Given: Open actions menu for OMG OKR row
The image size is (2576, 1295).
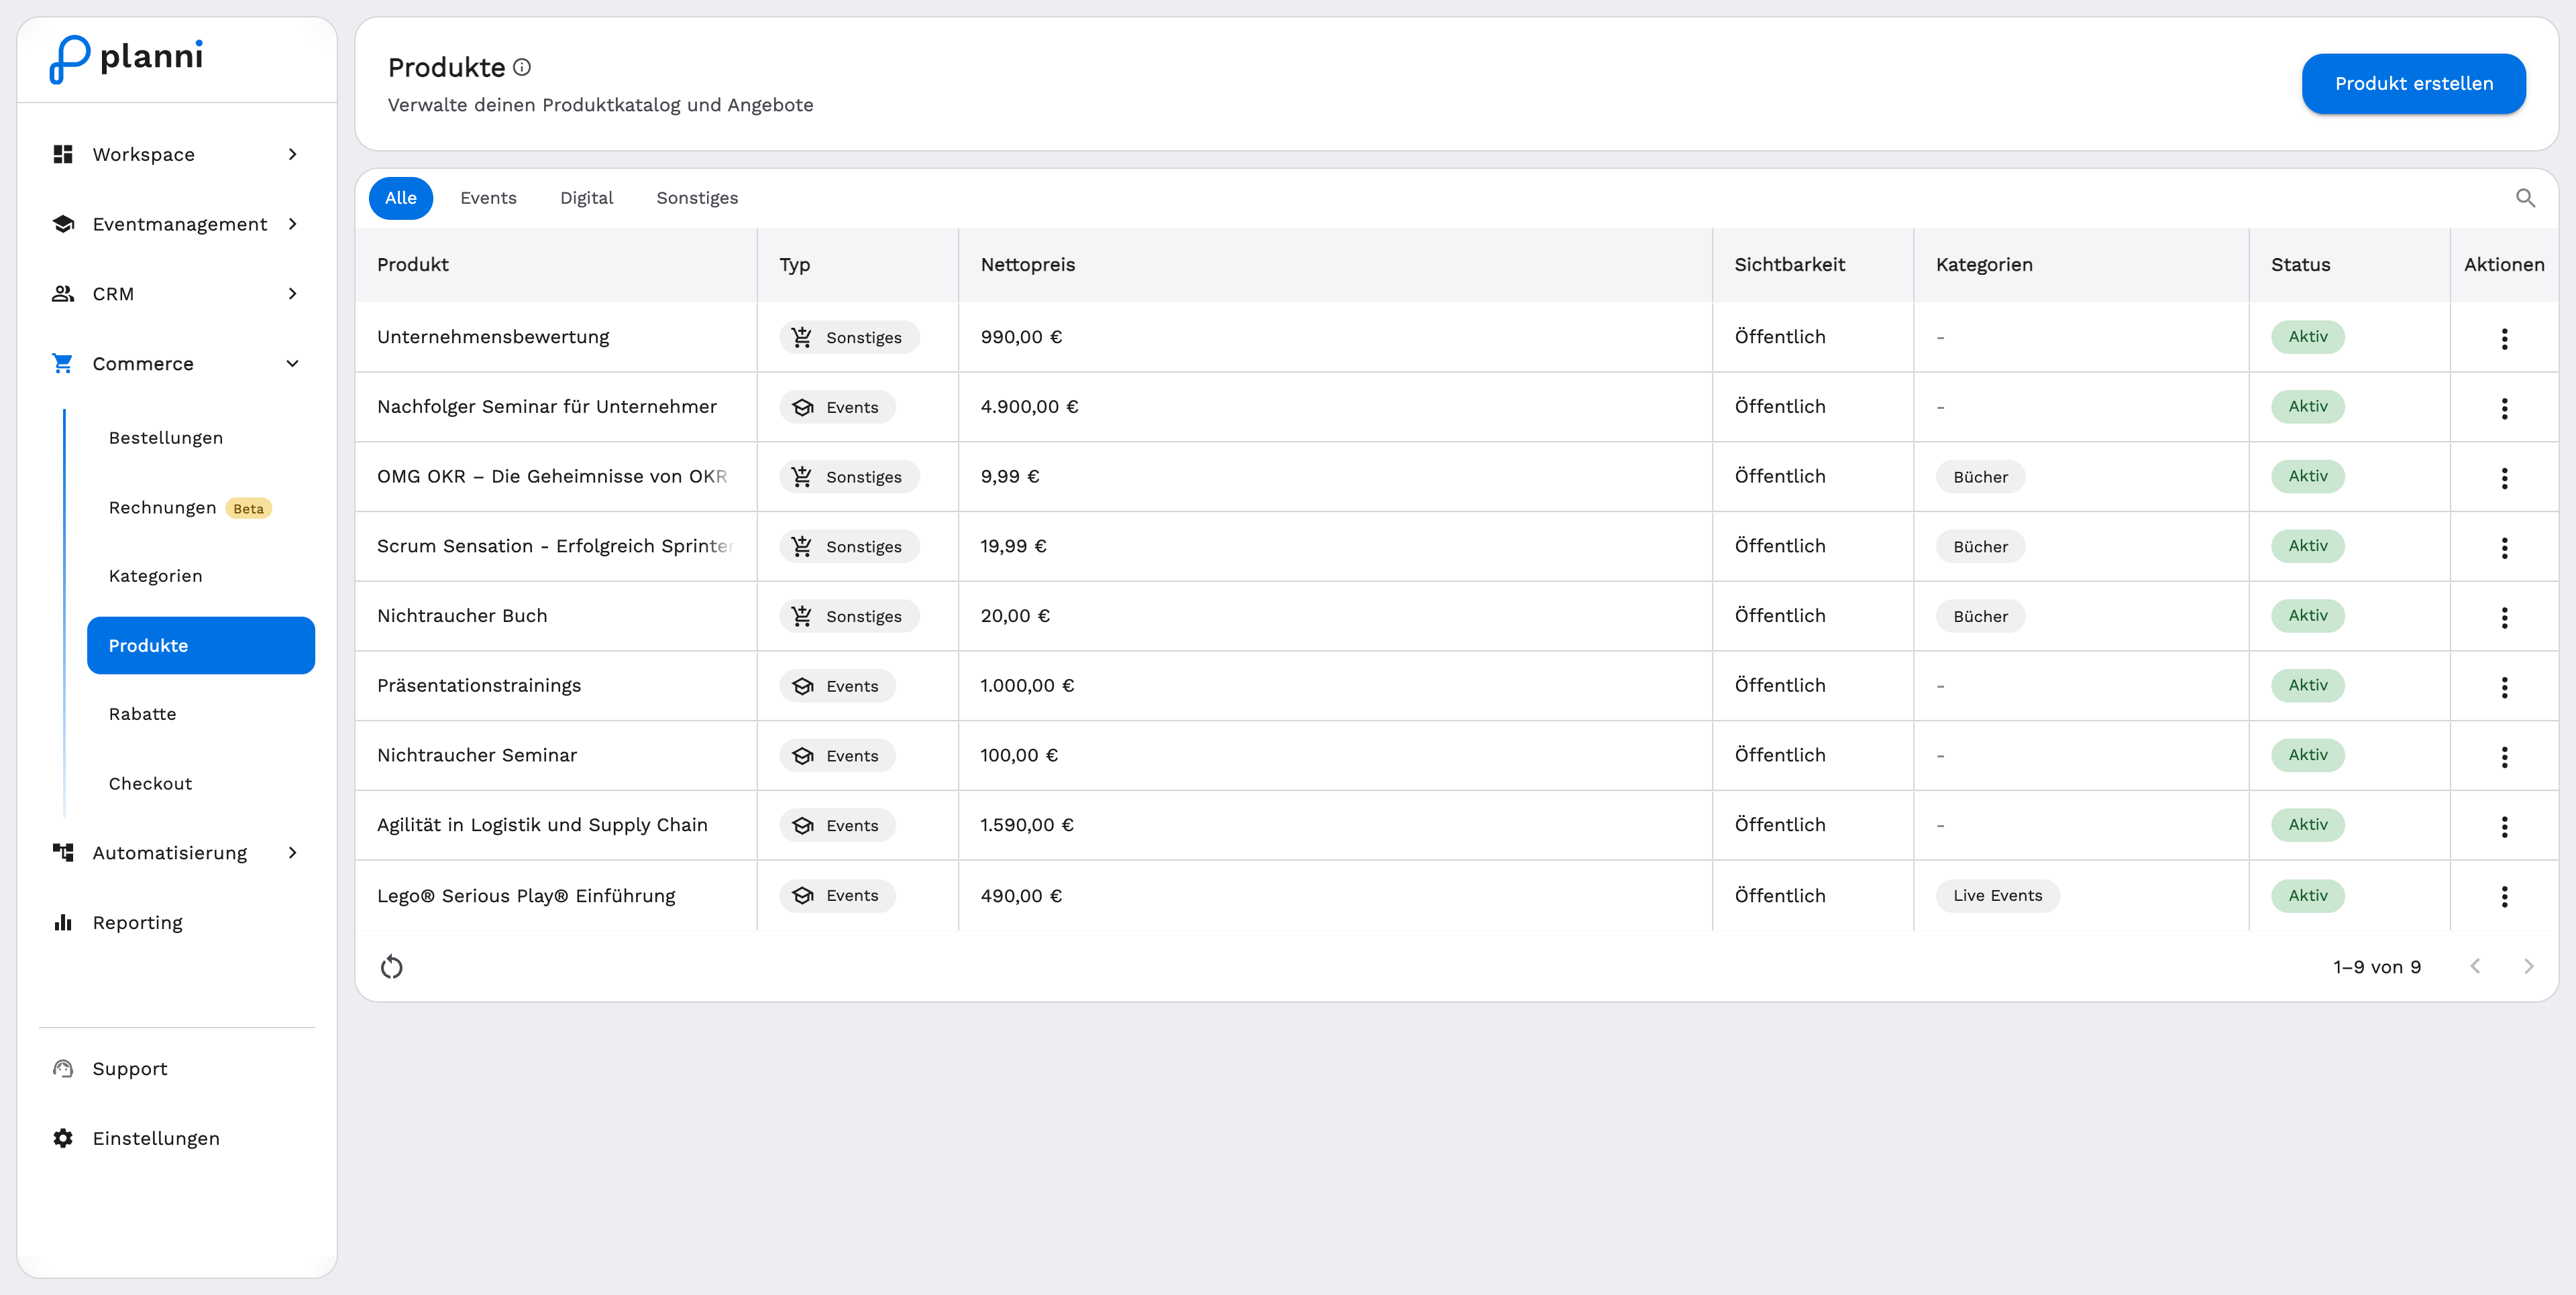Looking at the screenshot, I should [x=2504, y=478].
